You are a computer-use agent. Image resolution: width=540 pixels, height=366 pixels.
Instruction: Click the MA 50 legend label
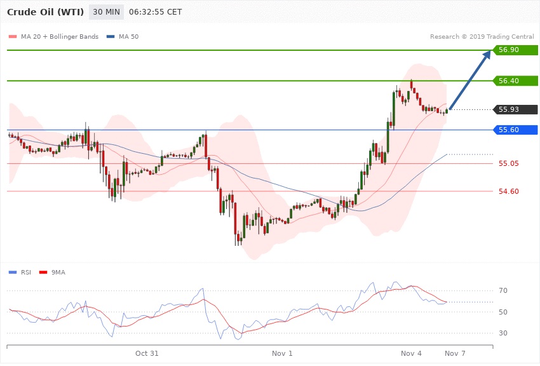pyautogui.click(x=128, y=36)
